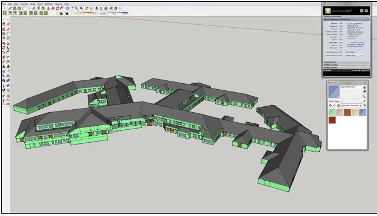This screenshot has height=216, width=377.
Task: Select the Push/Pull tool in top toolbar
Action: (x=48, y=8)
